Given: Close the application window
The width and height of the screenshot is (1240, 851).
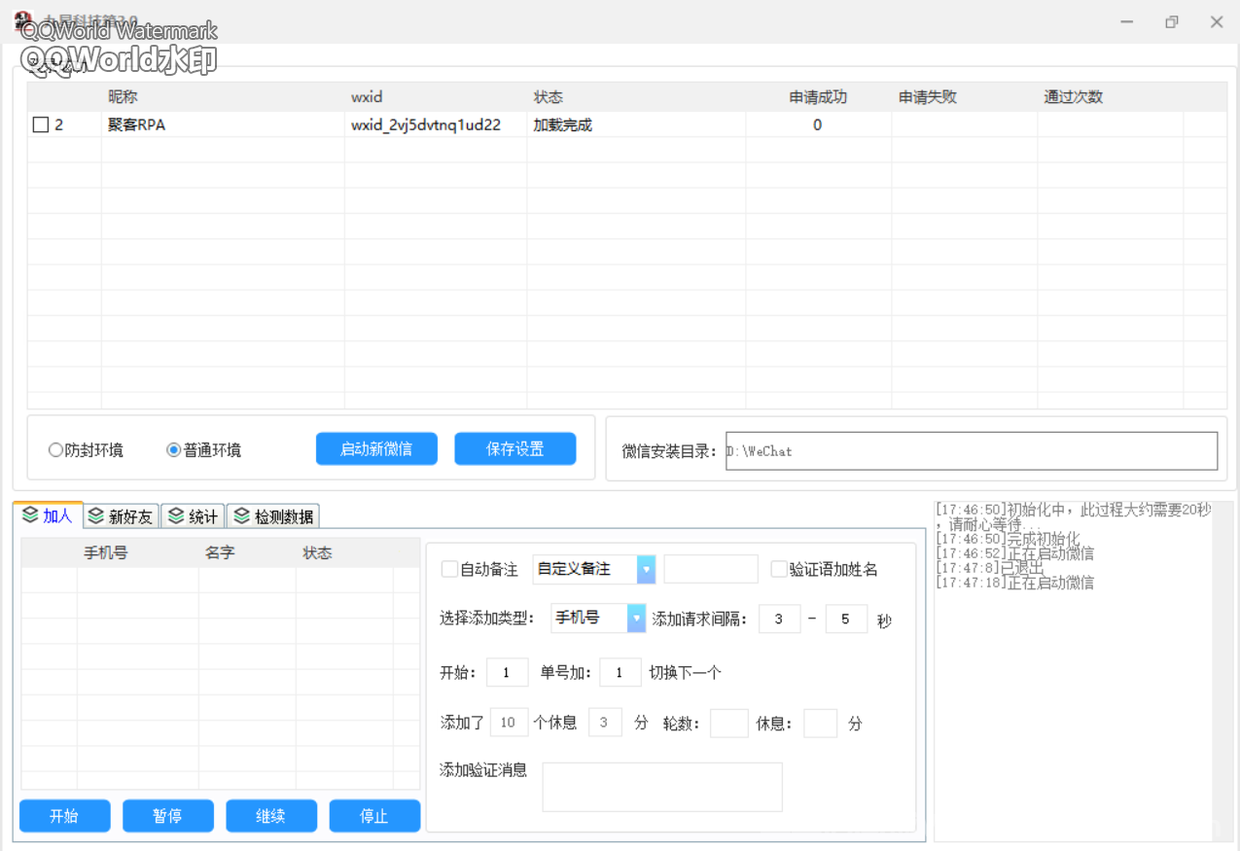Looking at the screenshot, I should (x=1217, y=21).
